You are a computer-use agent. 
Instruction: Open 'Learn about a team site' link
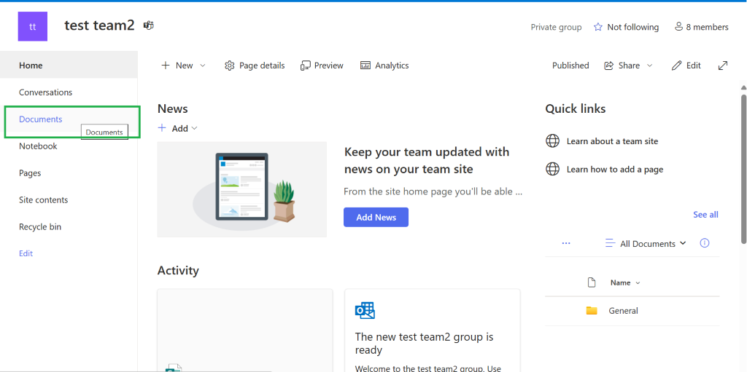(x=612, y=141)
